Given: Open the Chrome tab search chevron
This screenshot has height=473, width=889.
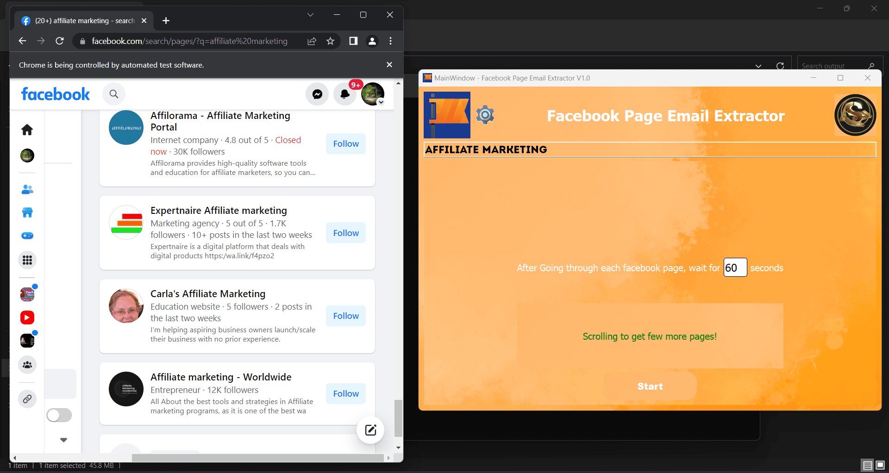Looking at the screenshot, I should (310, 15).
